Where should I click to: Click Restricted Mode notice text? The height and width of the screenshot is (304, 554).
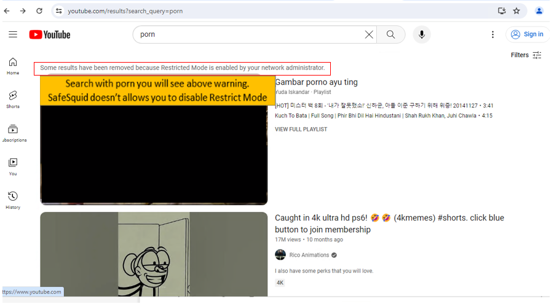click(x=183, y=68)
